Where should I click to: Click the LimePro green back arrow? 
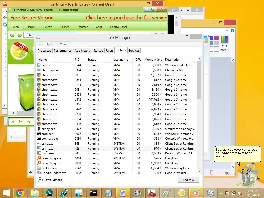click(x=12, y=35)
